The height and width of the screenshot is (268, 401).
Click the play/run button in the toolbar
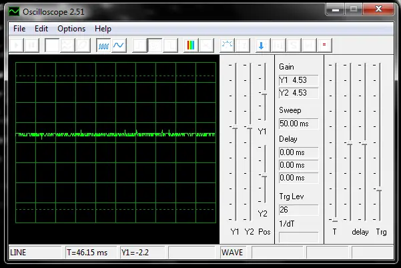tap(15, 45)
